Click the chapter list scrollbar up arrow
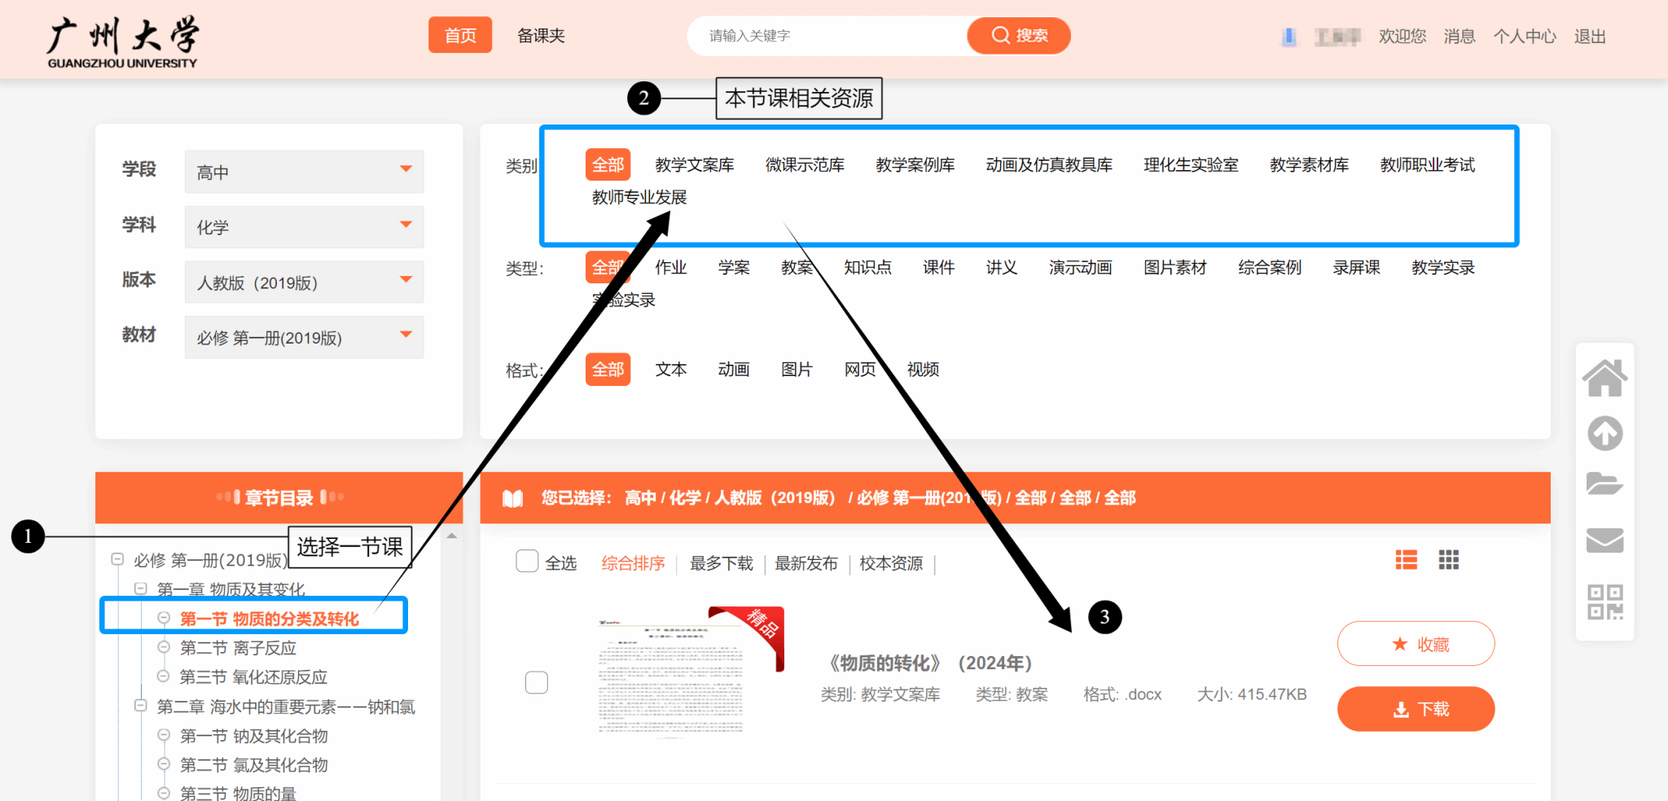 pyautogui.click(x=452, y=536)
